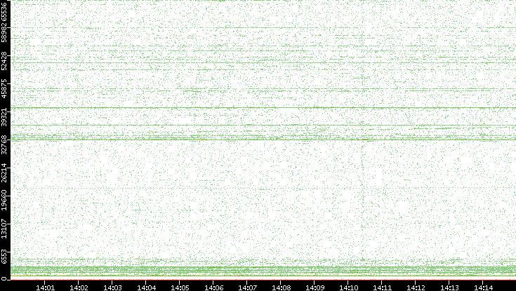Screen dimensions: 516x291
Task: Click the 14:05 time label
Action: 180,287
